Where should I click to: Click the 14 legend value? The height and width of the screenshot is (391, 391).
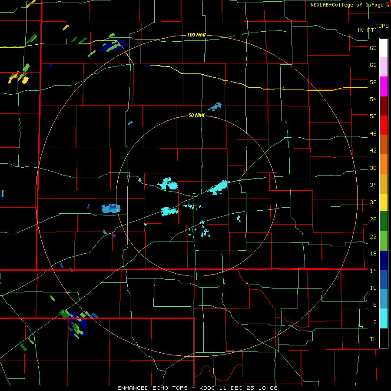373,271
